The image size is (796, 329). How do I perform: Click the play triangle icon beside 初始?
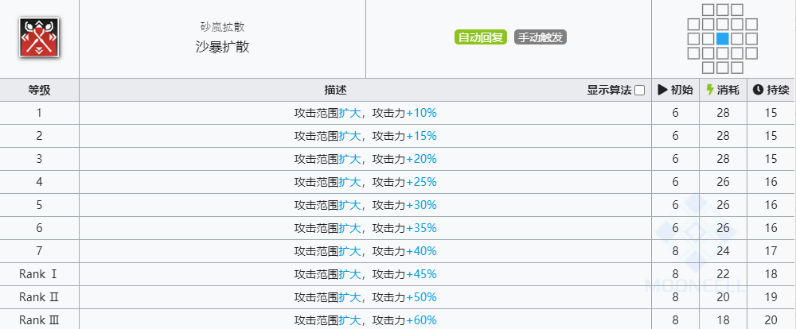point(662,91)
